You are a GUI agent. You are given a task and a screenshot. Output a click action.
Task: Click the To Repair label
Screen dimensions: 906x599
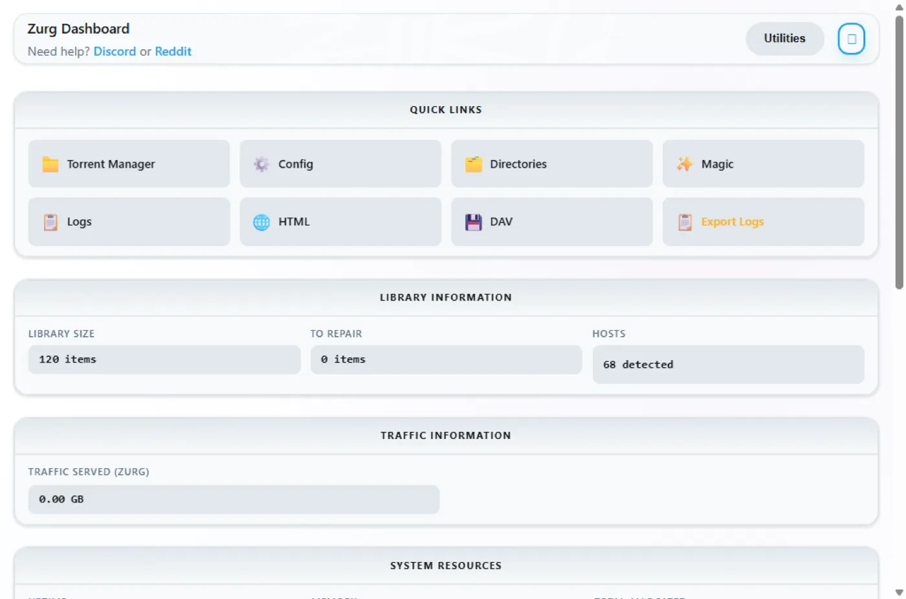pyautogui.click(x=336, y=334)
